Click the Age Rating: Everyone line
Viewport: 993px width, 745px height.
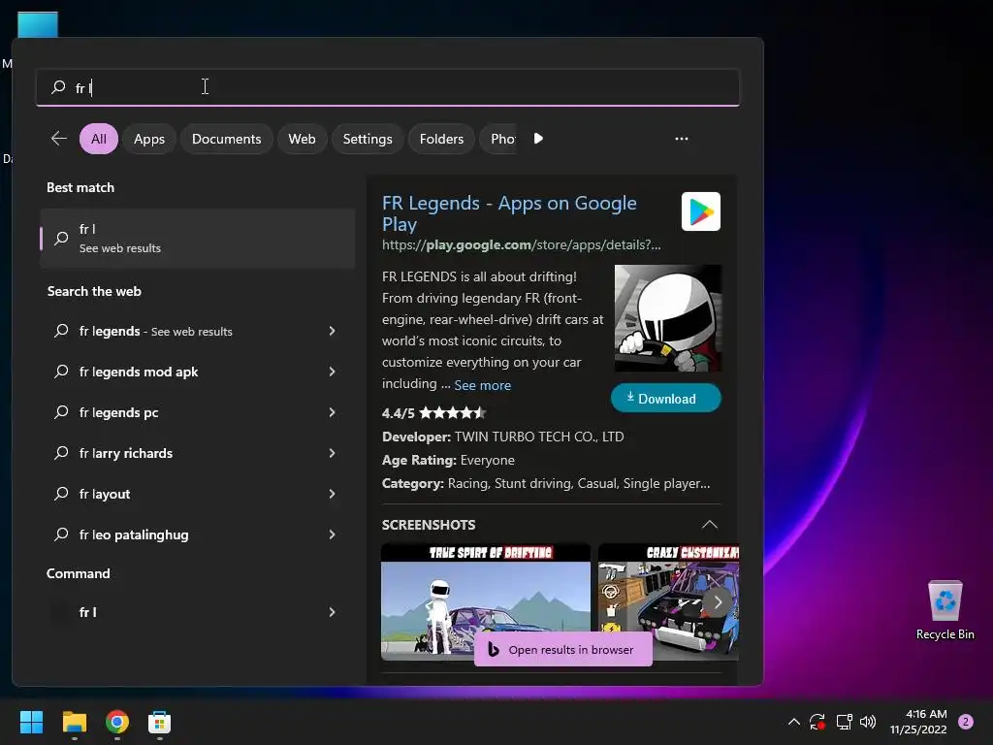448,460
